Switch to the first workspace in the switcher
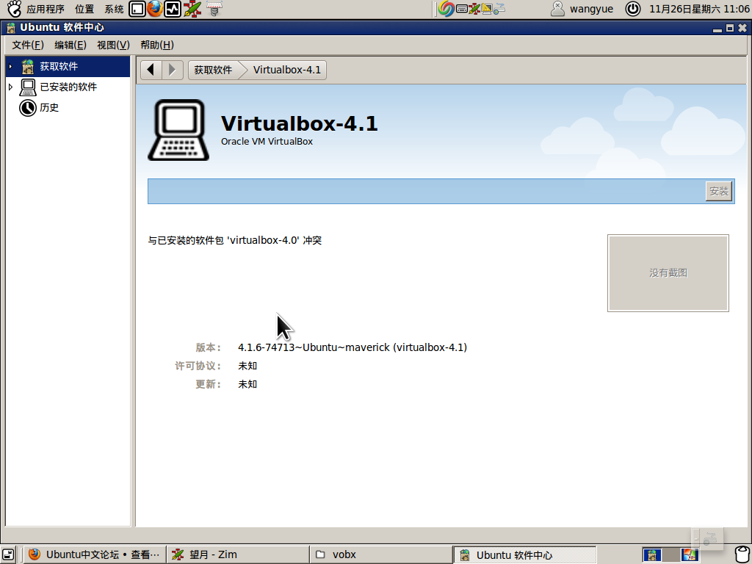The height and width of the screenshot is (564, 752). click(x=652, y=555)
